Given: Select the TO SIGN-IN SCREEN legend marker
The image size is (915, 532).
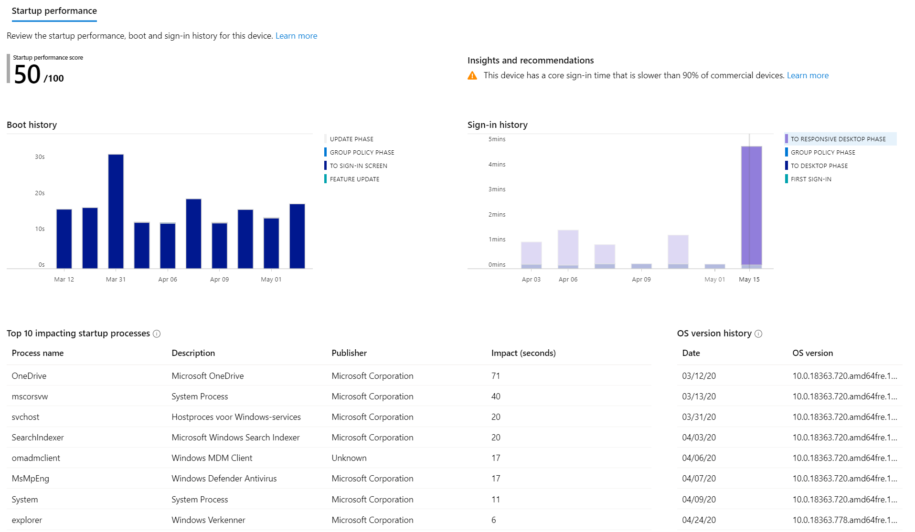Looking at the screenshot, I should (327, 166).
